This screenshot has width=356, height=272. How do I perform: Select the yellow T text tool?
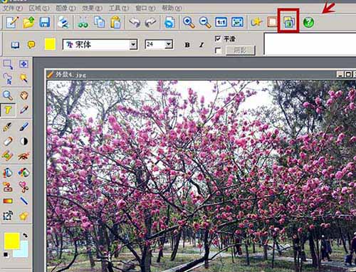click(x=8, y=110)
